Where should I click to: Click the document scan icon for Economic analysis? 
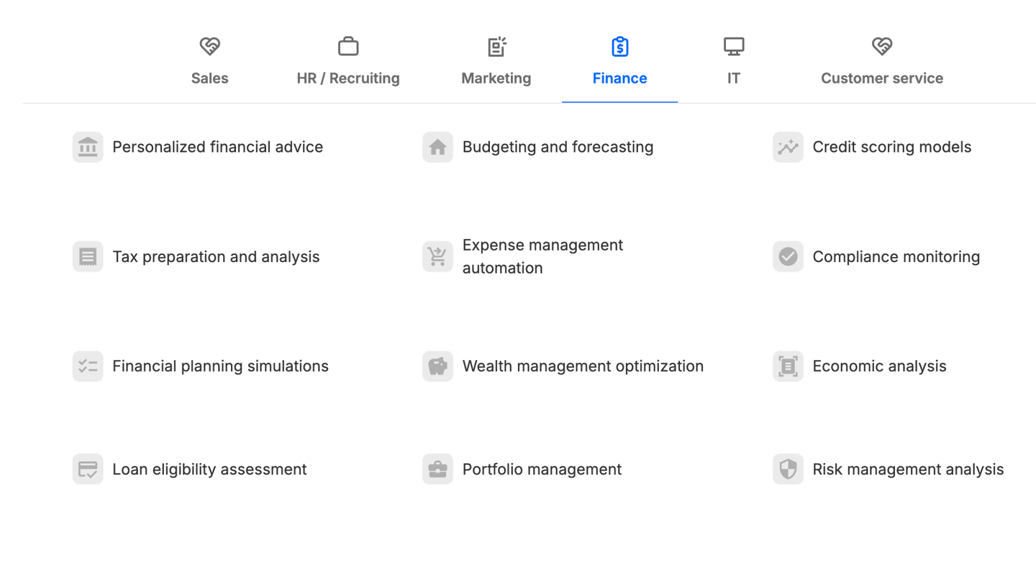point(788,366)
